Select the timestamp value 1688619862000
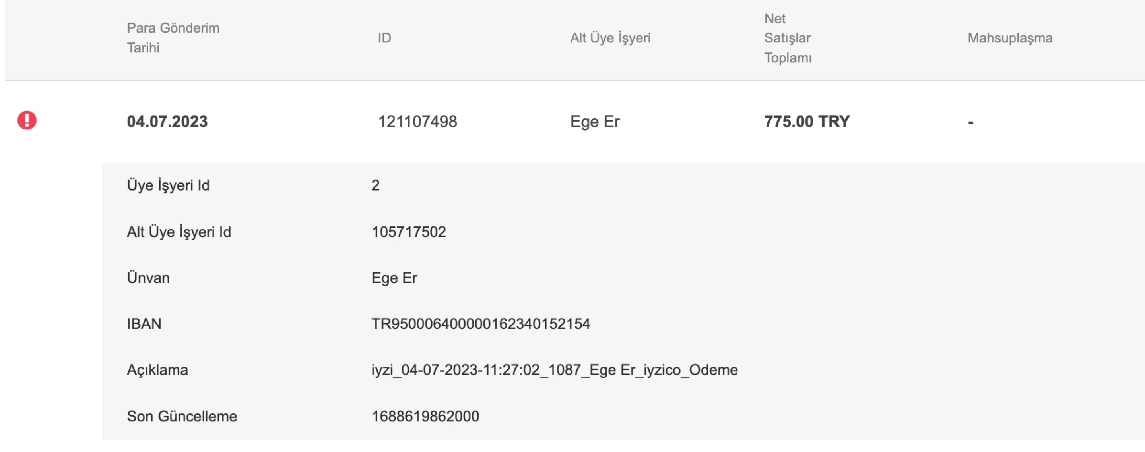The image size is (1145, 452). pyautogui.click(x=425, y=416)
